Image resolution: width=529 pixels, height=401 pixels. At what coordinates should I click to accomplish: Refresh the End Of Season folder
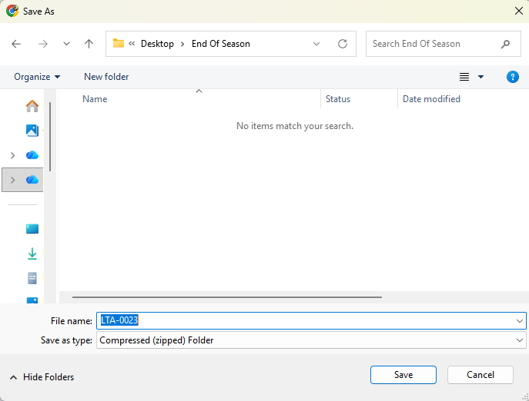click(343, 44)
